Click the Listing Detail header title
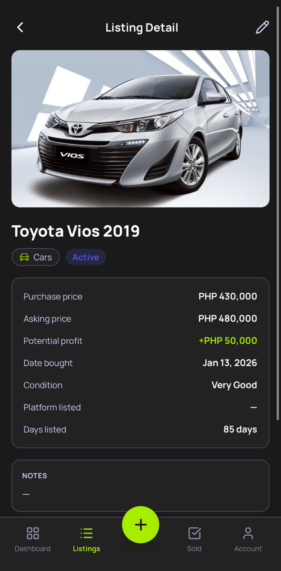Image resolution: width=281 pixels, height=571 pixels. tap(142, 28)
